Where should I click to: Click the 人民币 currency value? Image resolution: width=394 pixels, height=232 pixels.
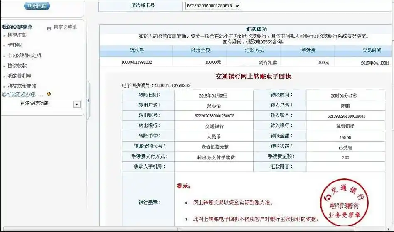[x=214, y=137]
